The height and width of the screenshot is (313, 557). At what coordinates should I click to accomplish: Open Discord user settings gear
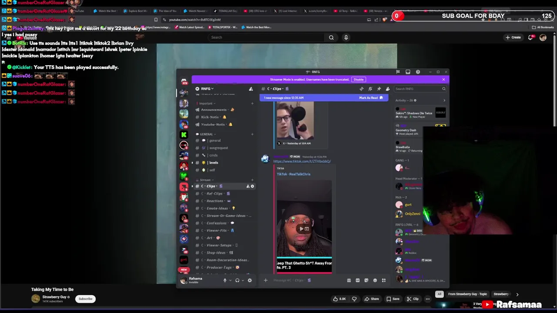point(250,280)
